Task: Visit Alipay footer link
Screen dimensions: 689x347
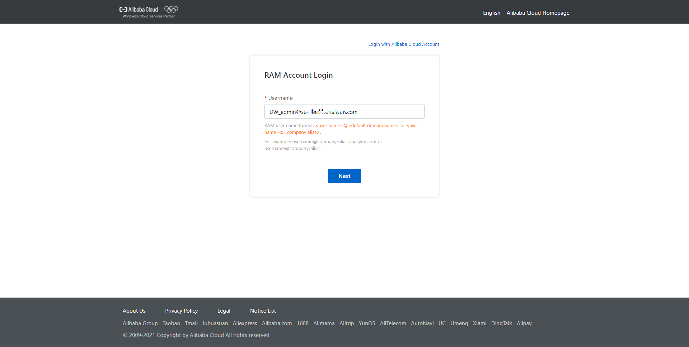Action: point(524,323)
